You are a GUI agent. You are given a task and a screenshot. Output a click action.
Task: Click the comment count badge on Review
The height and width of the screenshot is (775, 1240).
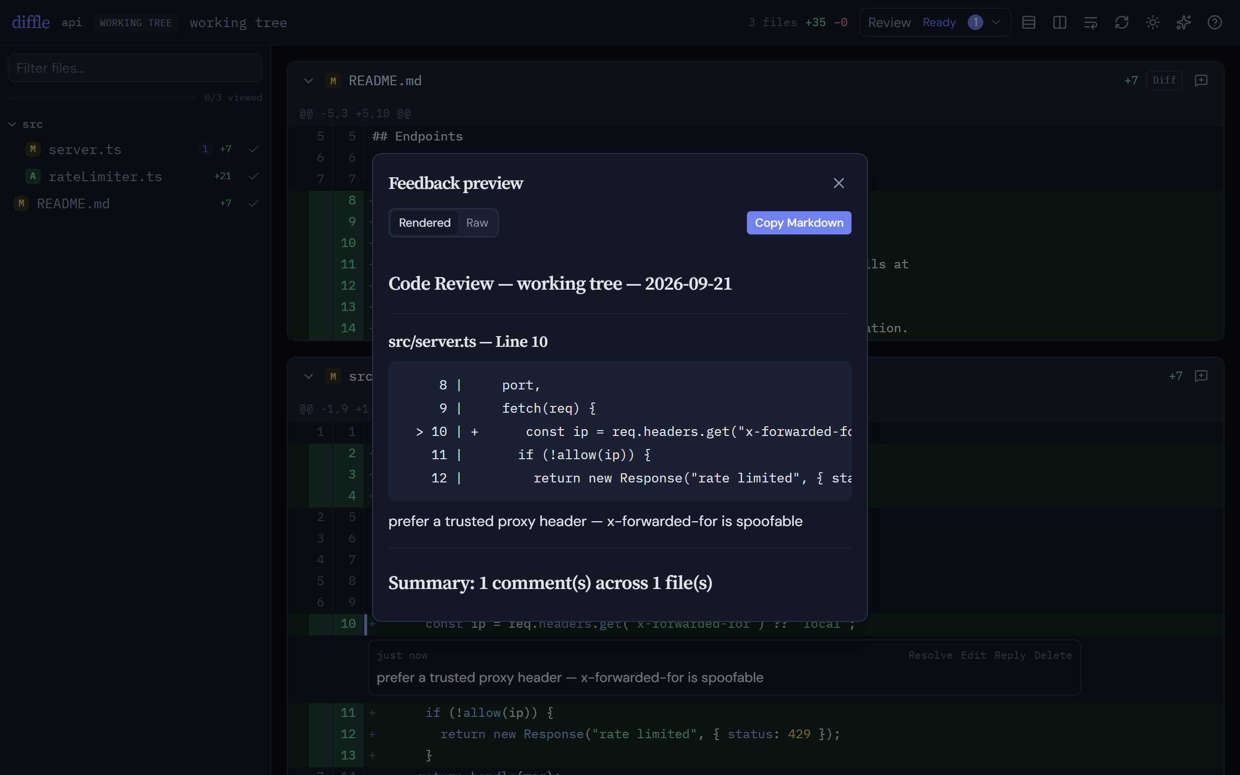[975, 22]
